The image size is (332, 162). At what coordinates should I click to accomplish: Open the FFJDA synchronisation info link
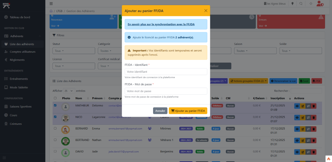pos(161,24)
